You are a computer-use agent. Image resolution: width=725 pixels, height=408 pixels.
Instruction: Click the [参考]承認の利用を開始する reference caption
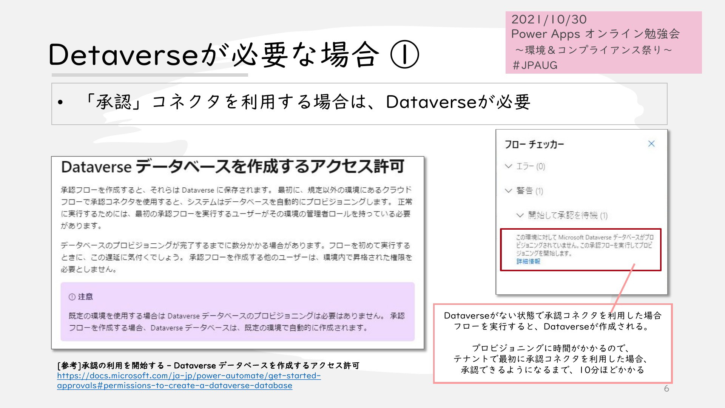pos(208,365)
